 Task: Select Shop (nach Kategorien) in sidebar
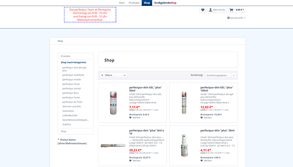[x=73, y=62]
